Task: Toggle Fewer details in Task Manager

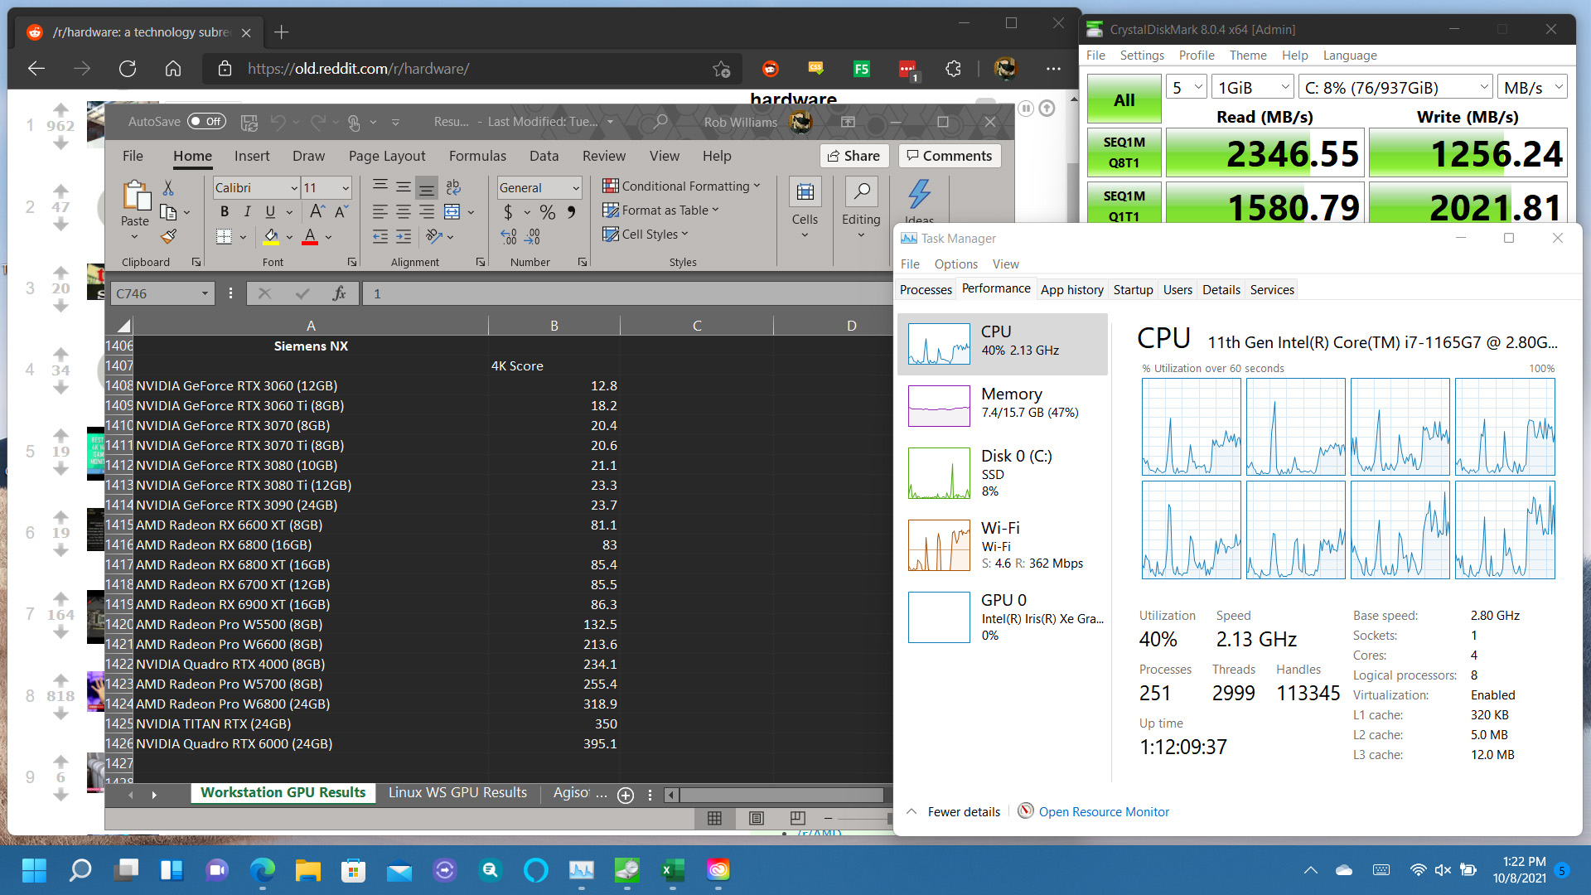Action: point(954,812)
